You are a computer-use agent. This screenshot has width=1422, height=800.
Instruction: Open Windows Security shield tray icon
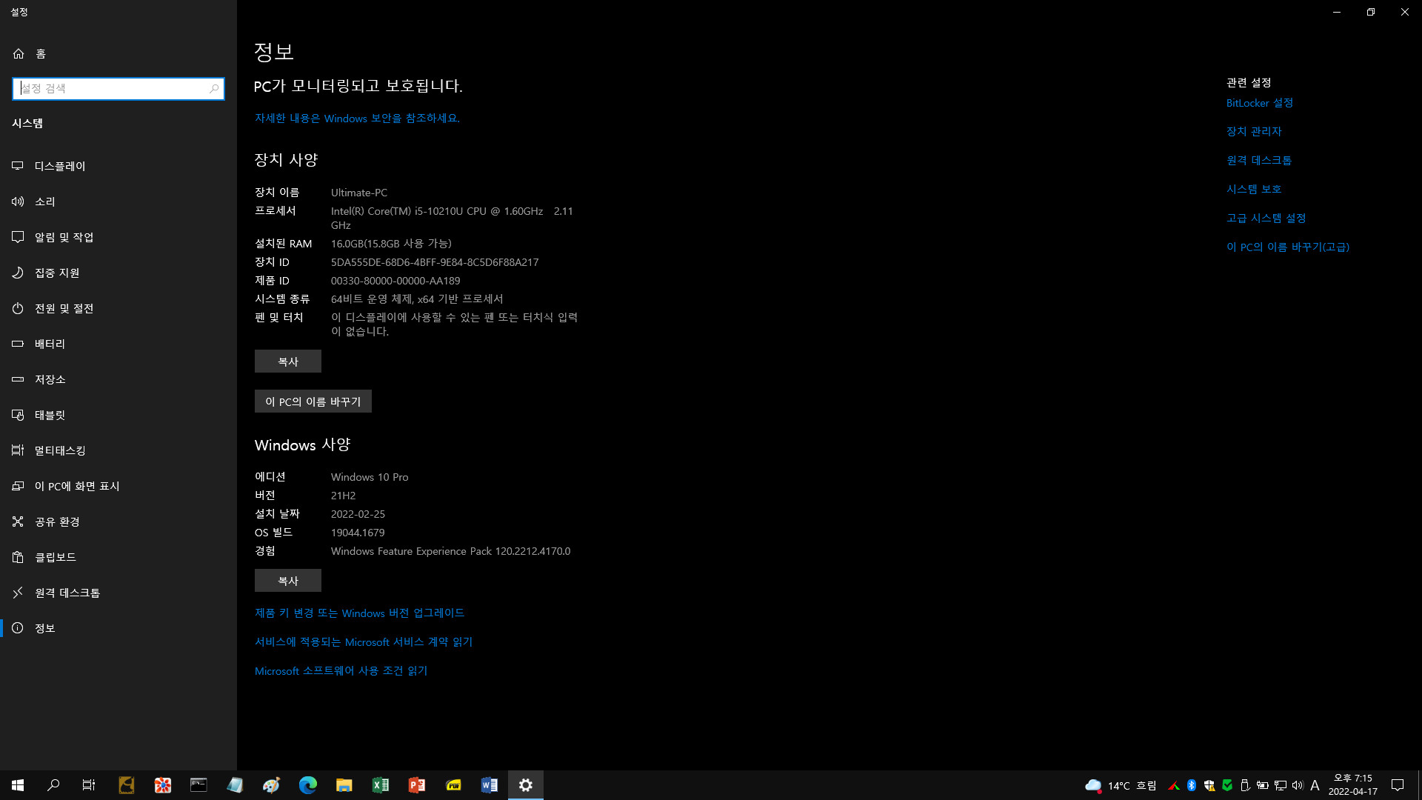1209,785
